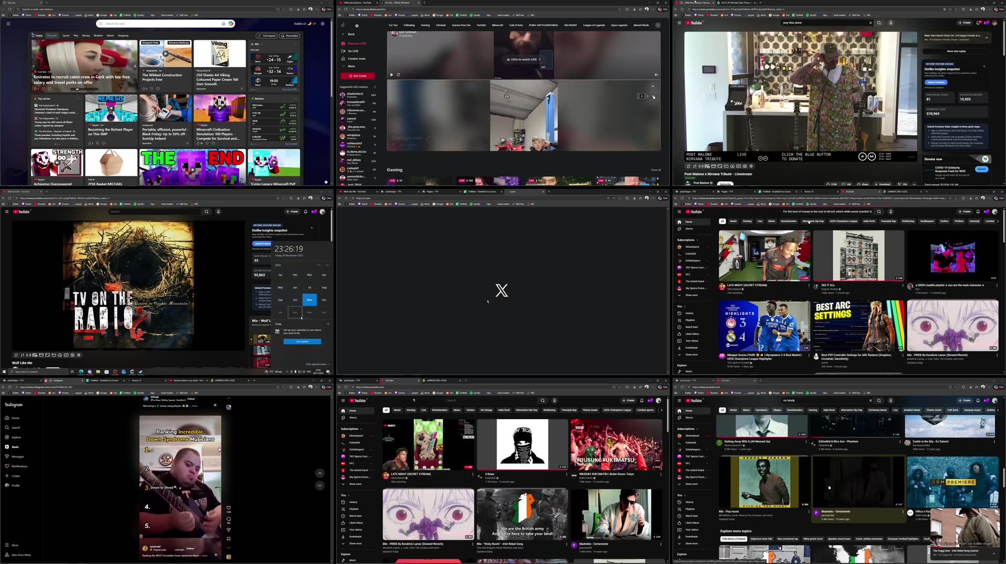The height and width of the screenshot is (564, 1006).
Task: Like the Instagram reel with the heart icon
Action: pos(228,508)
